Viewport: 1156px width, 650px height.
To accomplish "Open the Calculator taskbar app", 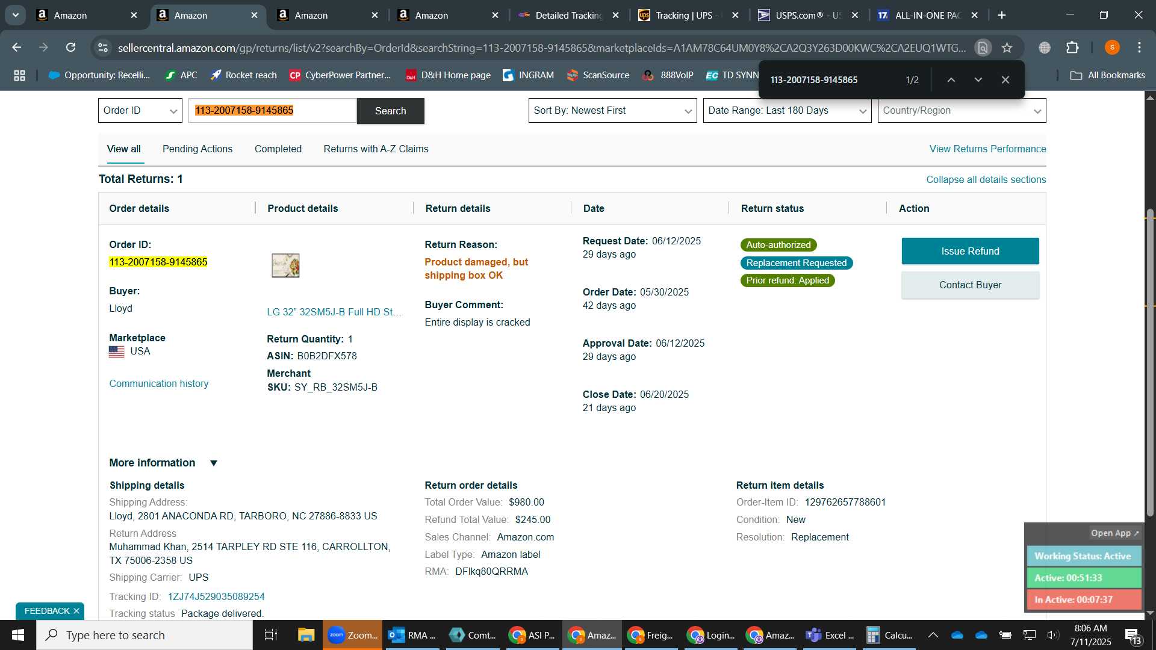I will tap(889, 635).
